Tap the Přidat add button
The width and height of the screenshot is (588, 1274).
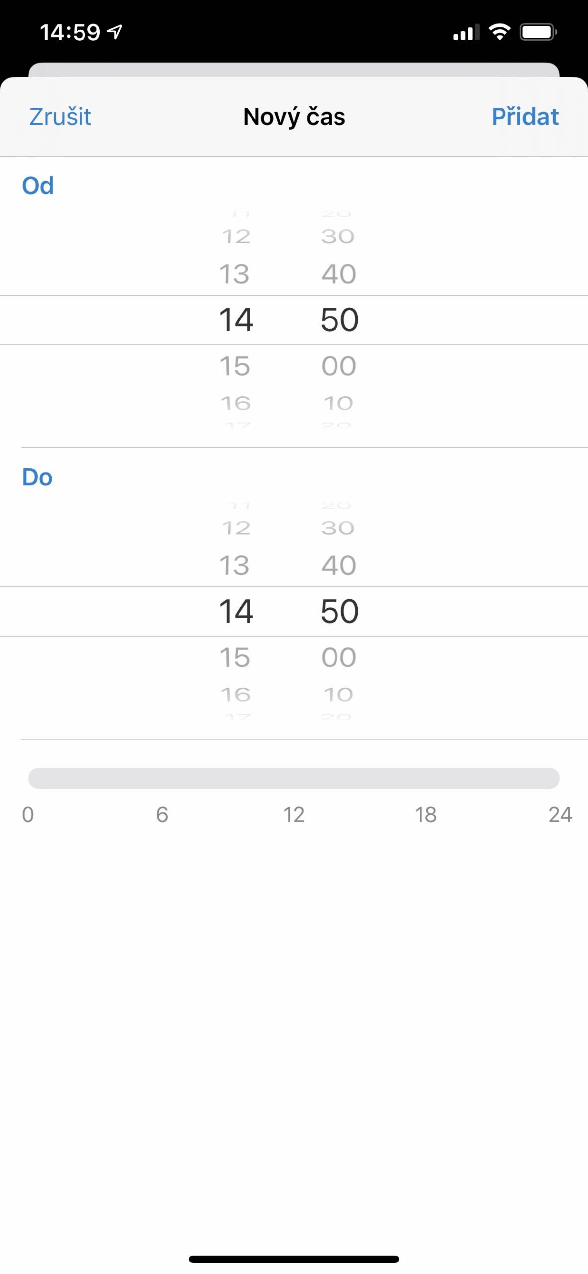click(524, 117)
